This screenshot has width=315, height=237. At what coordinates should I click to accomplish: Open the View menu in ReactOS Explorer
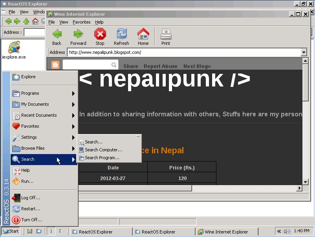pos(24,12)
